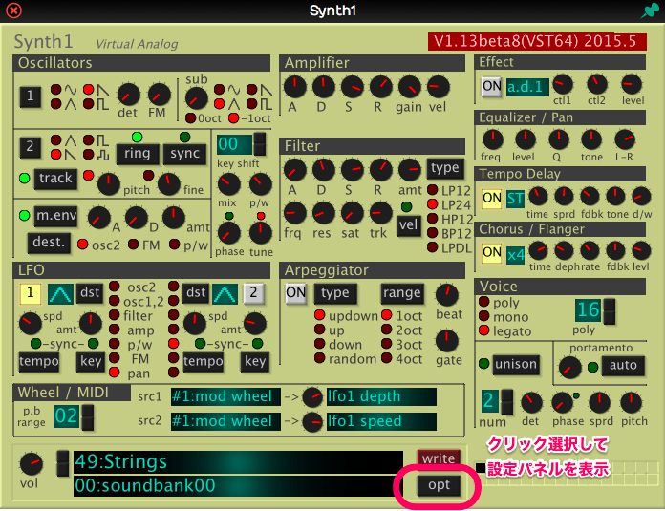Toggle LFO 2 key sync button
The height and width of the screenshot is (511, 665).
(x=255, y=362)
